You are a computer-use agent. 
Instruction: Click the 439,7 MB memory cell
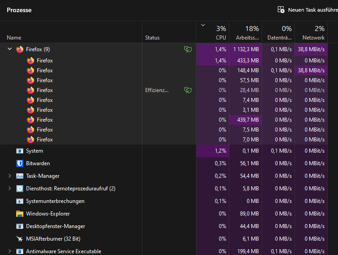[x=245, y=120]
